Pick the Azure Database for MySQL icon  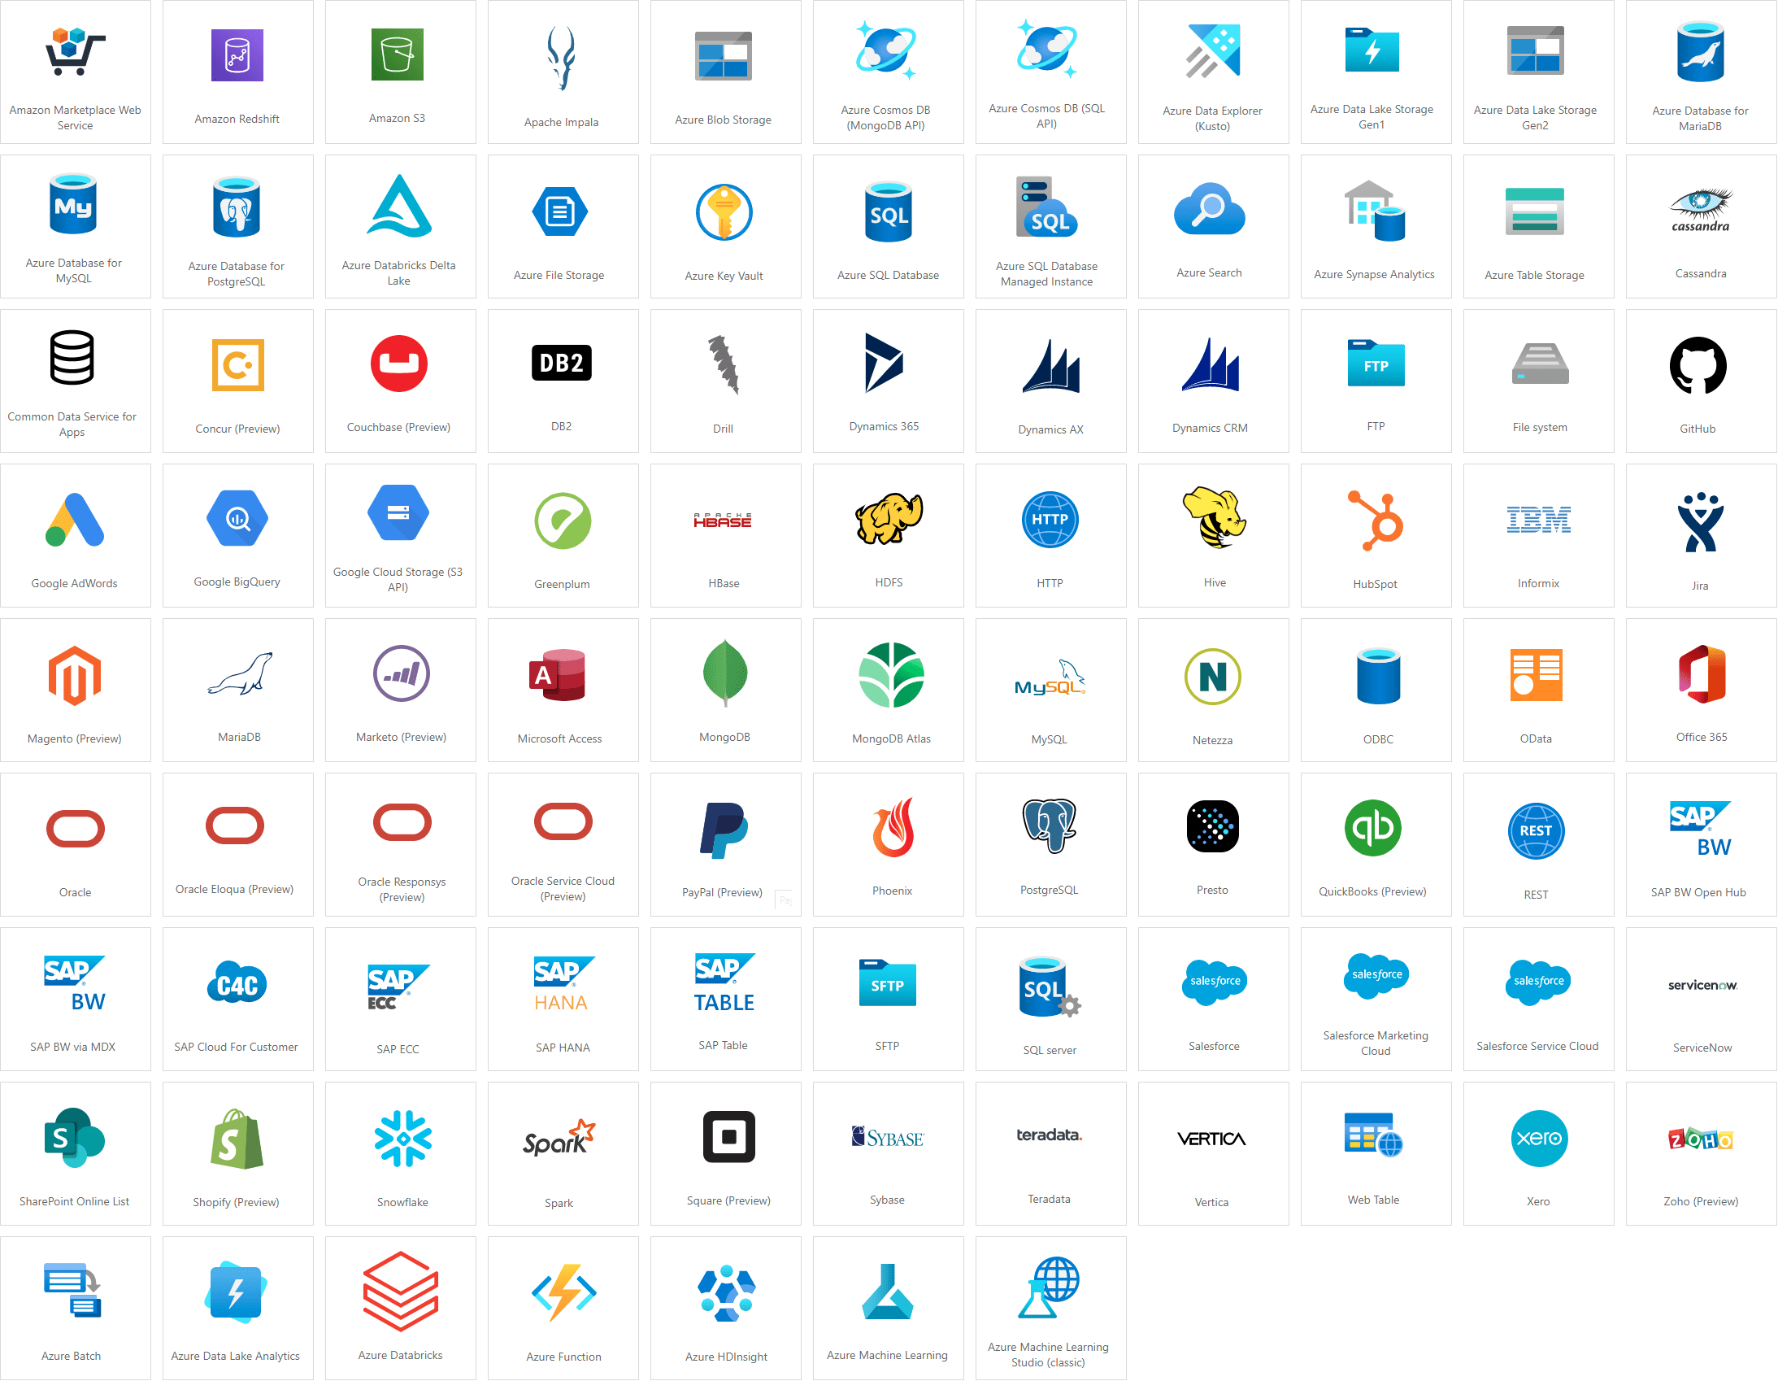(73, 203)
